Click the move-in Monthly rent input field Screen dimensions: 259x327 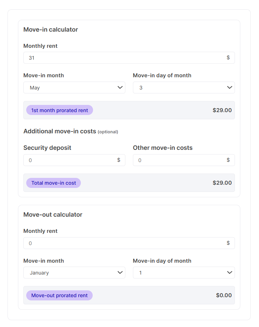click(129, 58)
